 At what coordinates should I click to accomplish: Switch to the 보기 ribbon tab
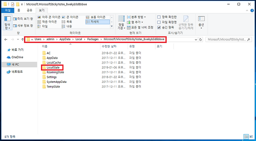42,10
